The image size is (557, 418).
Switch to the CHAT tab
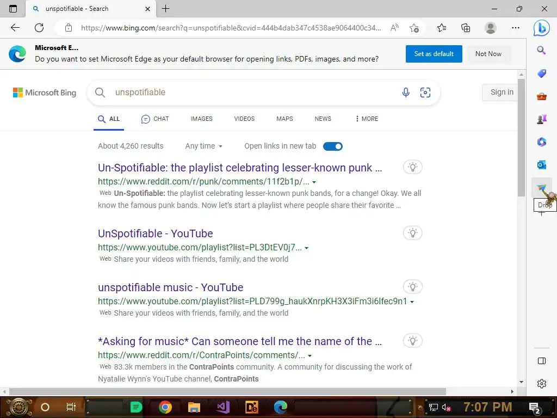point(155,119)
